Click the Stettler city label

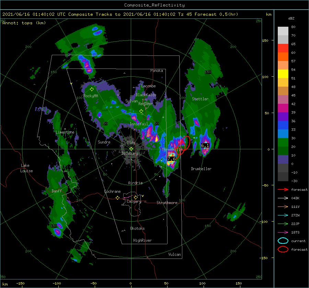200,99
